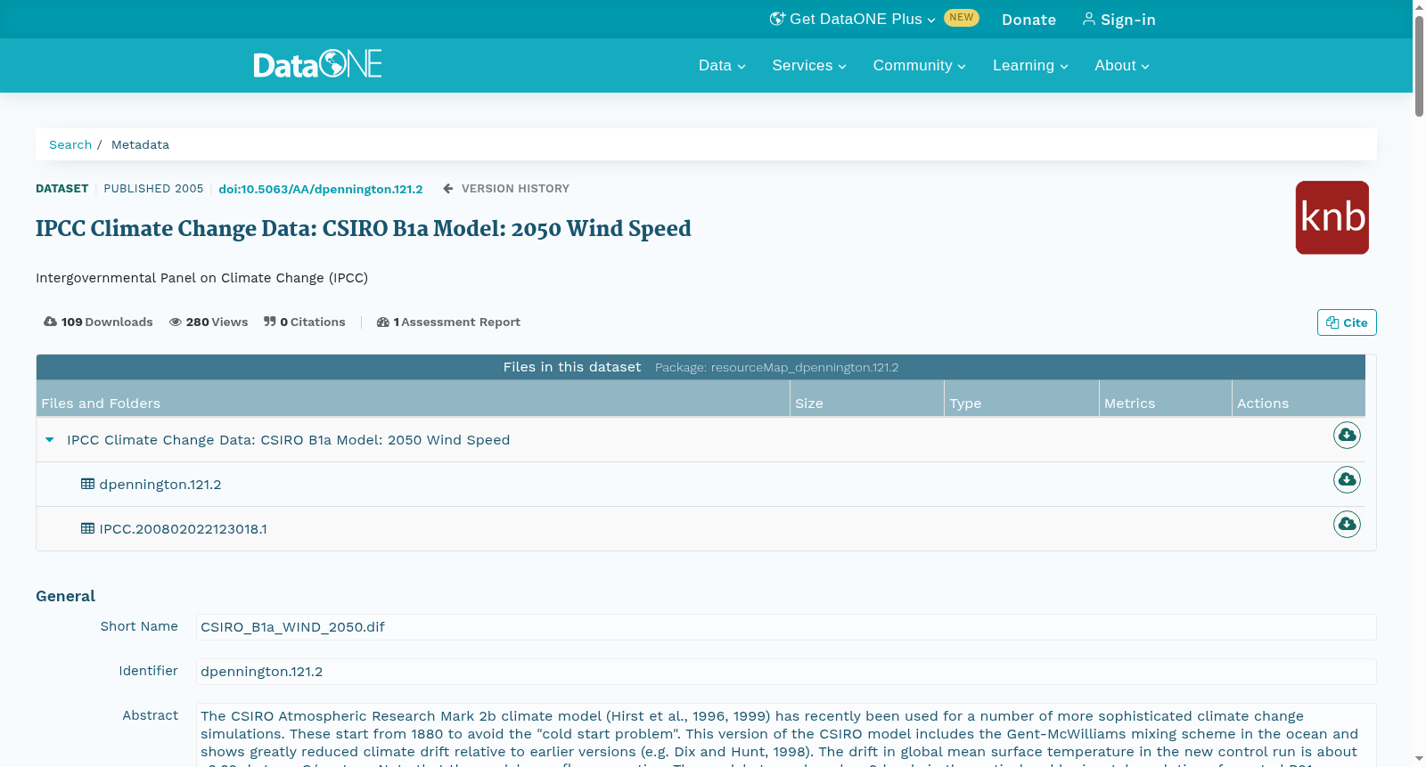The width and height of the screenshot is (1426, 767).
Task: Click the Sign-in link
Action: coord(1119,20)
